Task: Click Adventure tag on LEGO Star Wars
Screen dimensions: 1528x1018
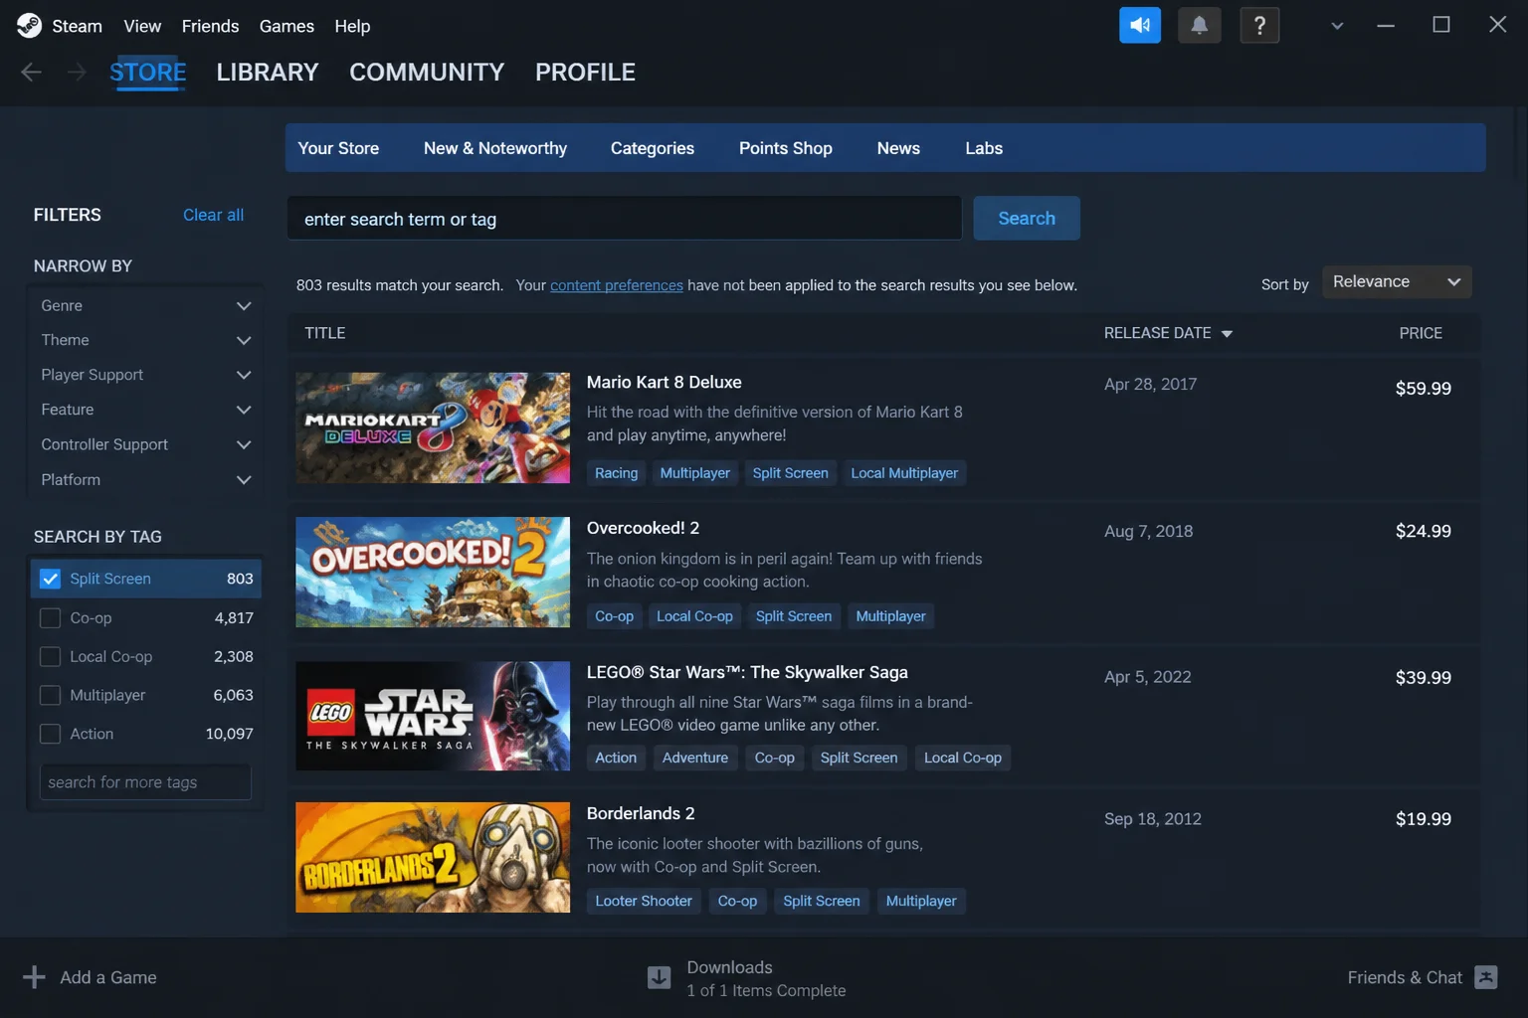Action: tap(695, 758)
